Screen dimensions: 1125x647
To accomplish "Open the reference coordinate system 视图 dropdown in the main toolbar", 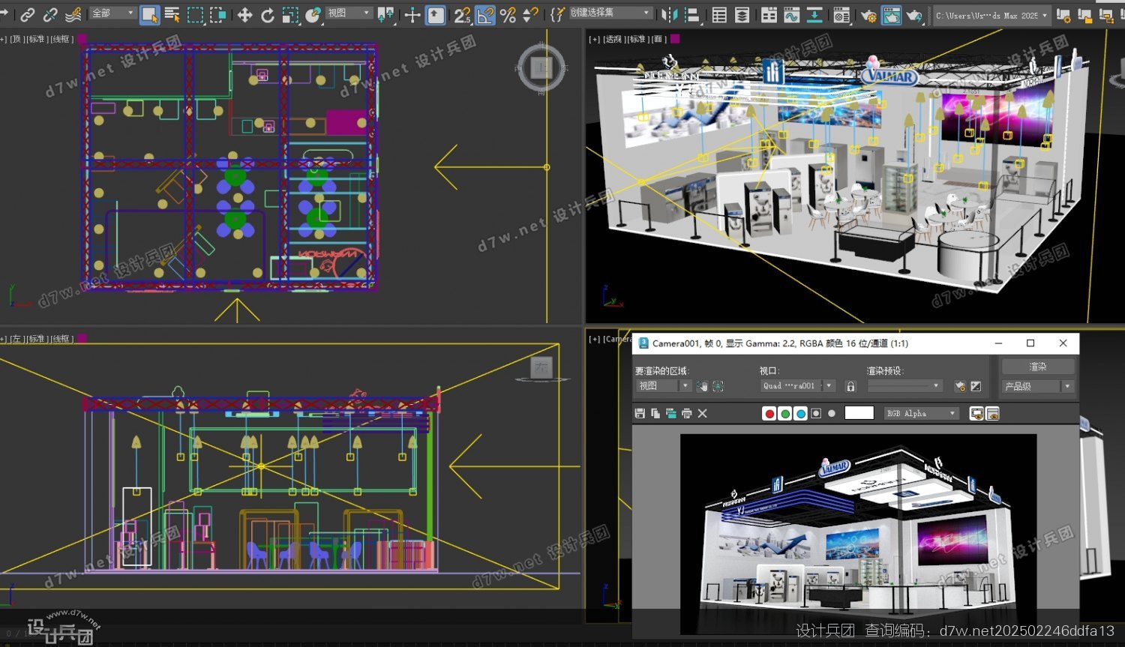I will [x=349, y=13].
